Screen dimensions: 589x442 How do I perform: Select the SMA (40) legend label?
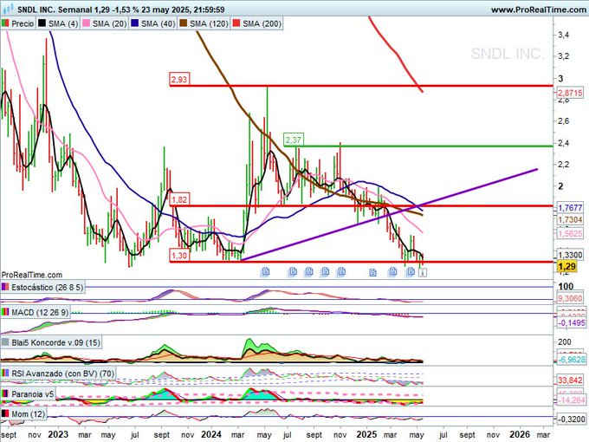159,23
